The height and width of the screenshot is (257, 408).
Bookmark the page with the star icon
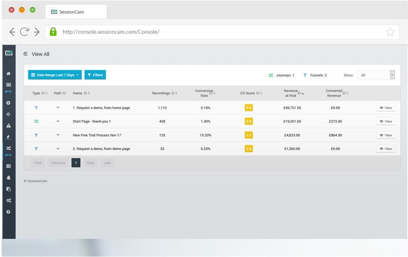pyautogui.click(x=390, y=32)
